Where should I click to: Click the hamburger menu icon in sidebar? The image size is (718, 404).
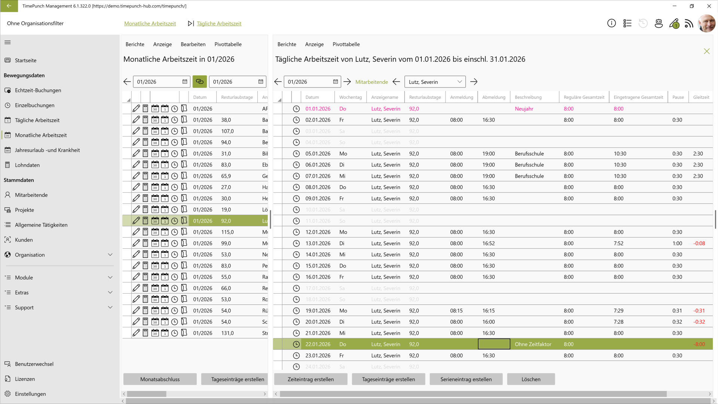(7, 42)
